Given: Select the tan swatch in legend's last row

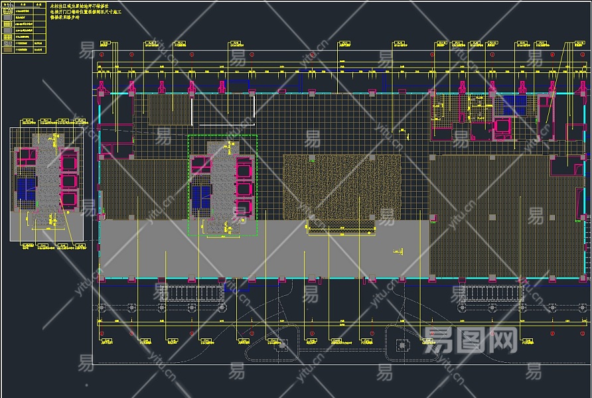Looking at the screenshot, I should 7,50.
